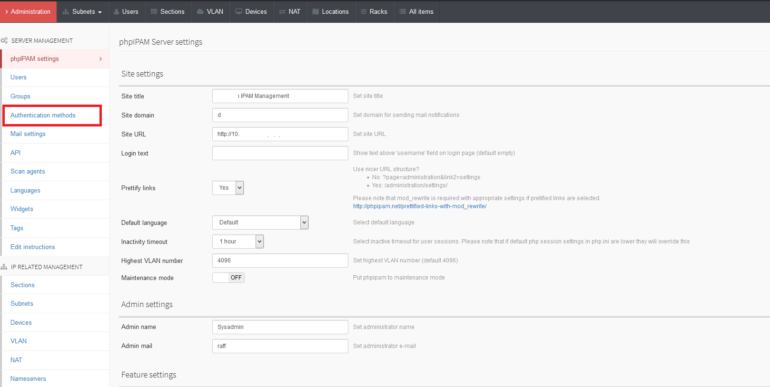
Task: Open Subnets under IP Related Management sidebar
Action: (x=55, y=304)
